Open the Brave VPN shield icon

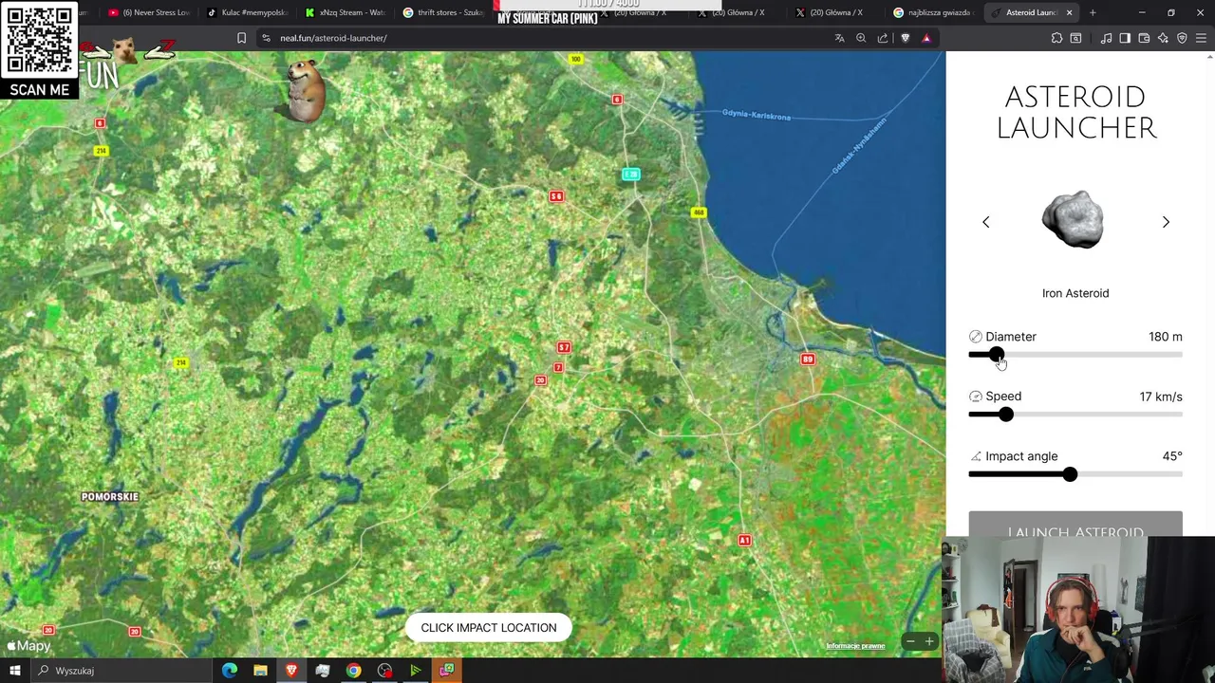click(x=1182, y=38)
